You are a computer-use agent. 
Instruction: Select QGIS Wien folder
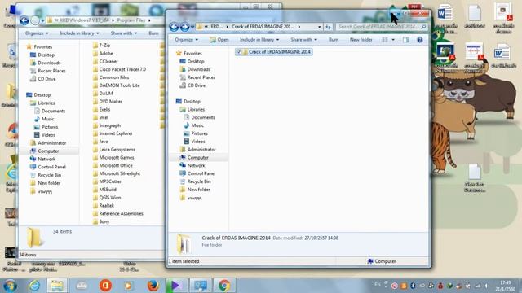click(x=107, y=198)
